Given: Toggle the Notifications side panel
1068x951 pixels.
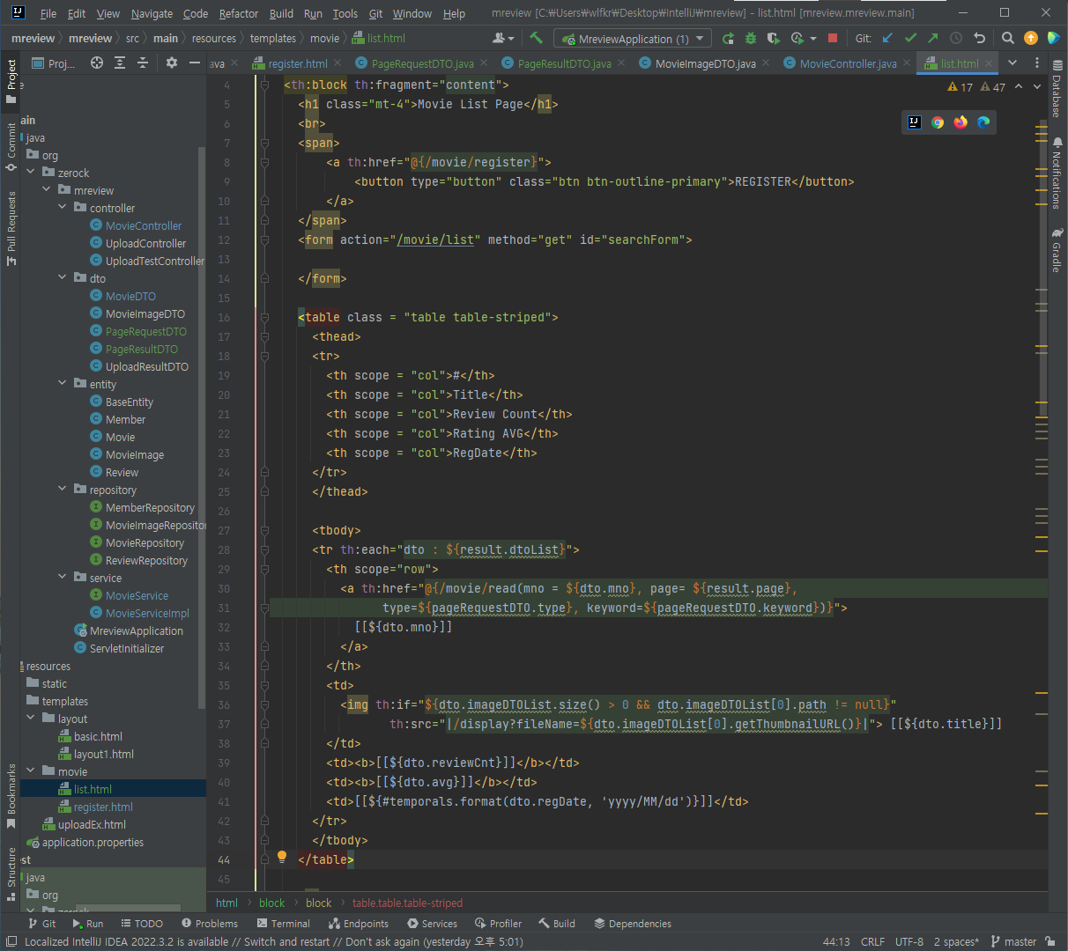Looking at the screenshot, I should click(x=1057, y=173).
